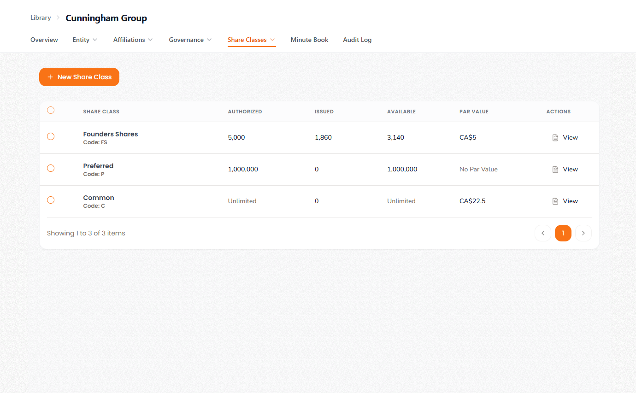Open the Share Classes dropdown
This screenshot has width=636, height=393.
tap(251, 40)
